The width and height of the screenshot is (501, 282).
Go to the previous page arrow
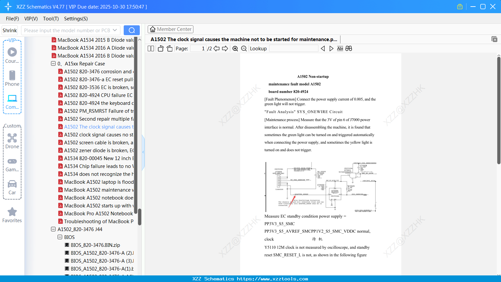(x=216, y=49)
